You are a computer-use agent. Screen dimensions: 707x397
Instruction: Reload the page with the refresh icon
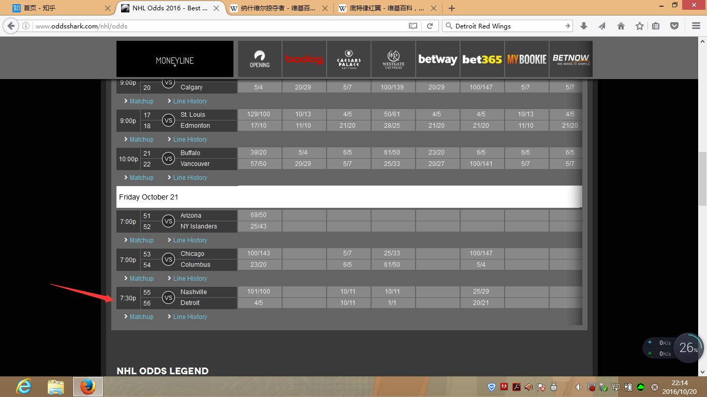coord(430,26)
